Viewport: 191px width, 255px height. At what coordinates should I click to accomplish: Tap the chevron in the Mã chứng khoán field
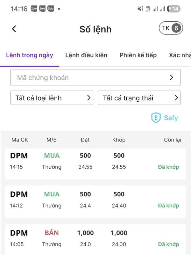tap(172, 77)
